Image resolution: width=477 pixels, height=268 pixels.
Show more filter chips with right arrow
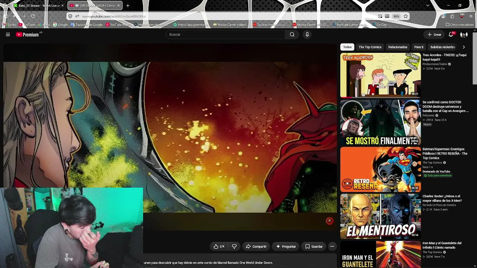tap(464, 47)
